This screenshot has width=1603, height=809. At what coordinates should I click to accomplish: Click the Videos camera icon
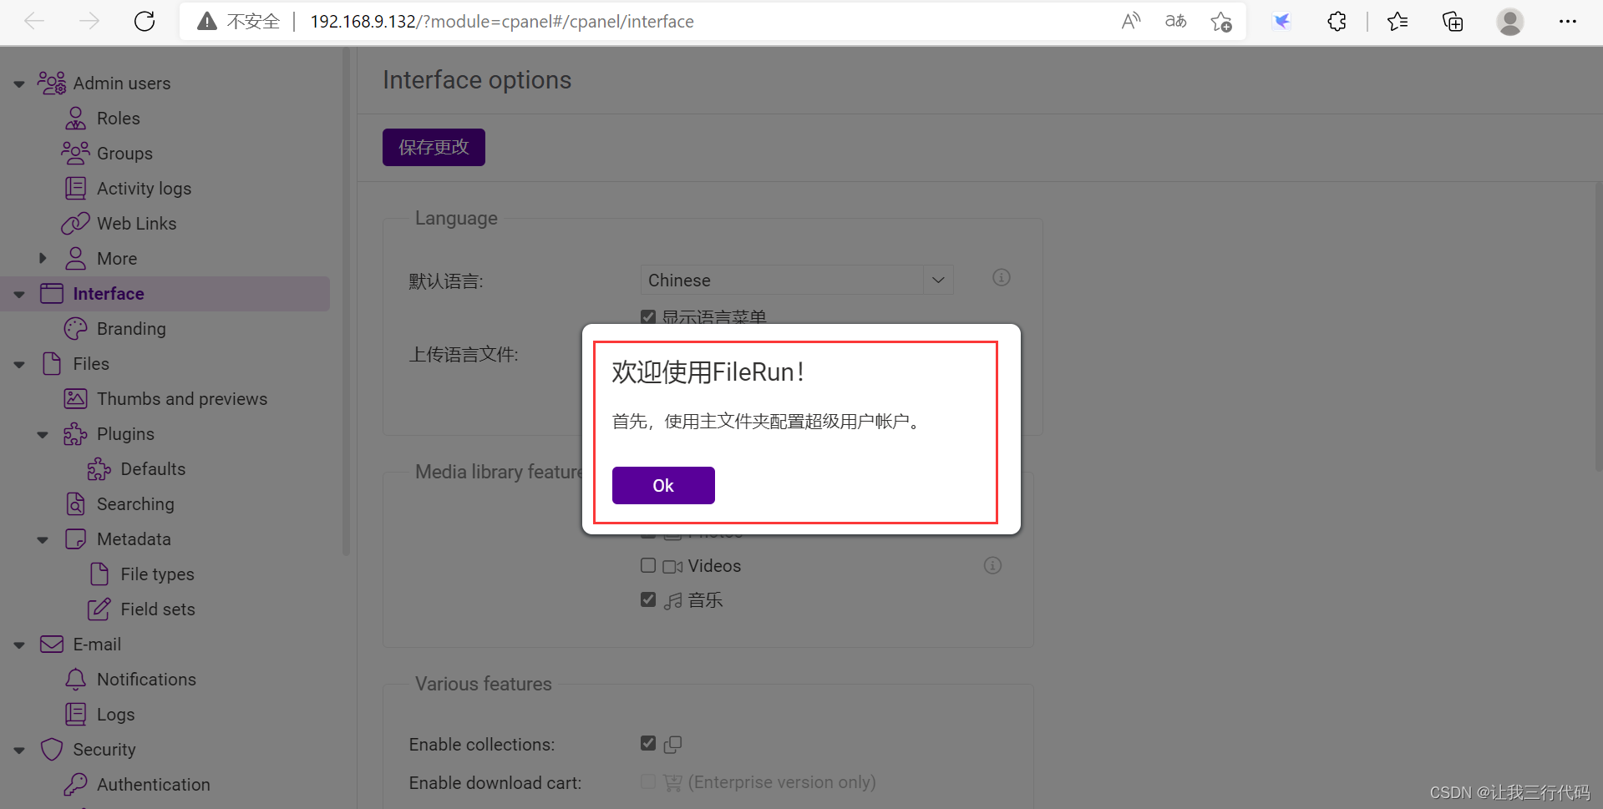(672, 567)
